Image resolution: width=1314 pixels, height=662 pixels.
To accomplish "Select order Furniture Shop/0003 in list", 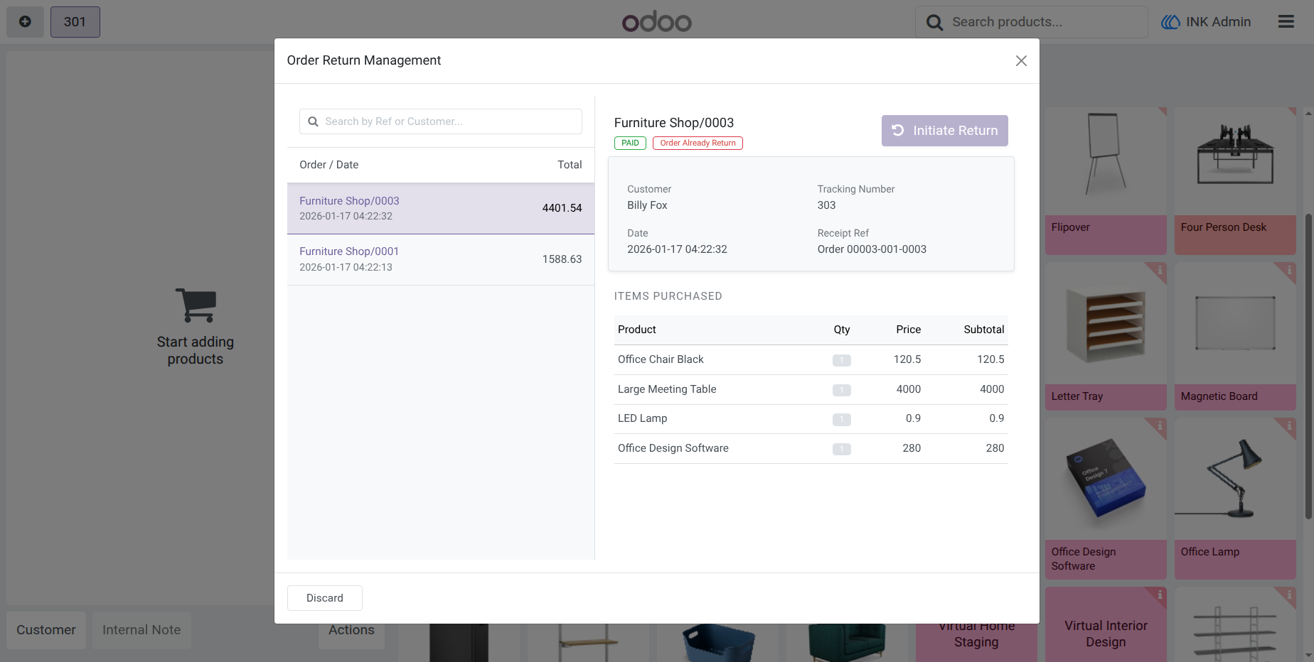I will click(441, 208).
